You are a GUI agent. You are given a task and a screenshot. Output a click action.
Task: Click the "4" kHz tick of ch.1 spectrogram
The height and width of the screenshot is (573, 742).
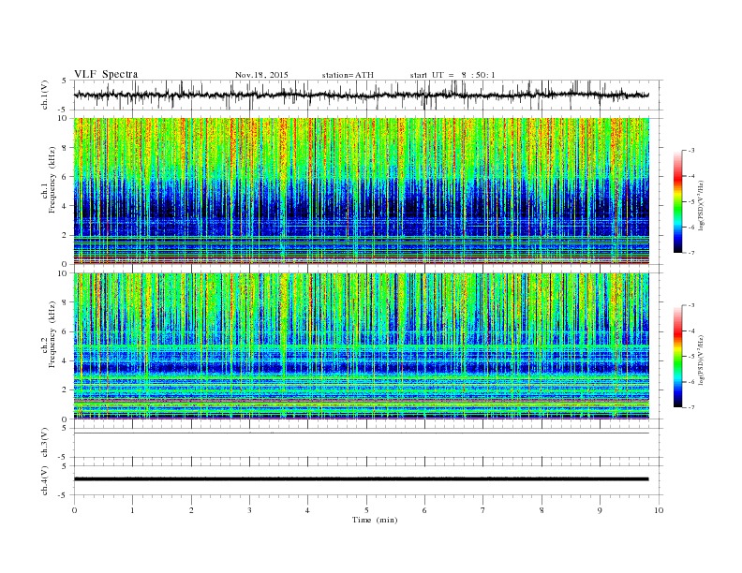click(x=66, y=206)
